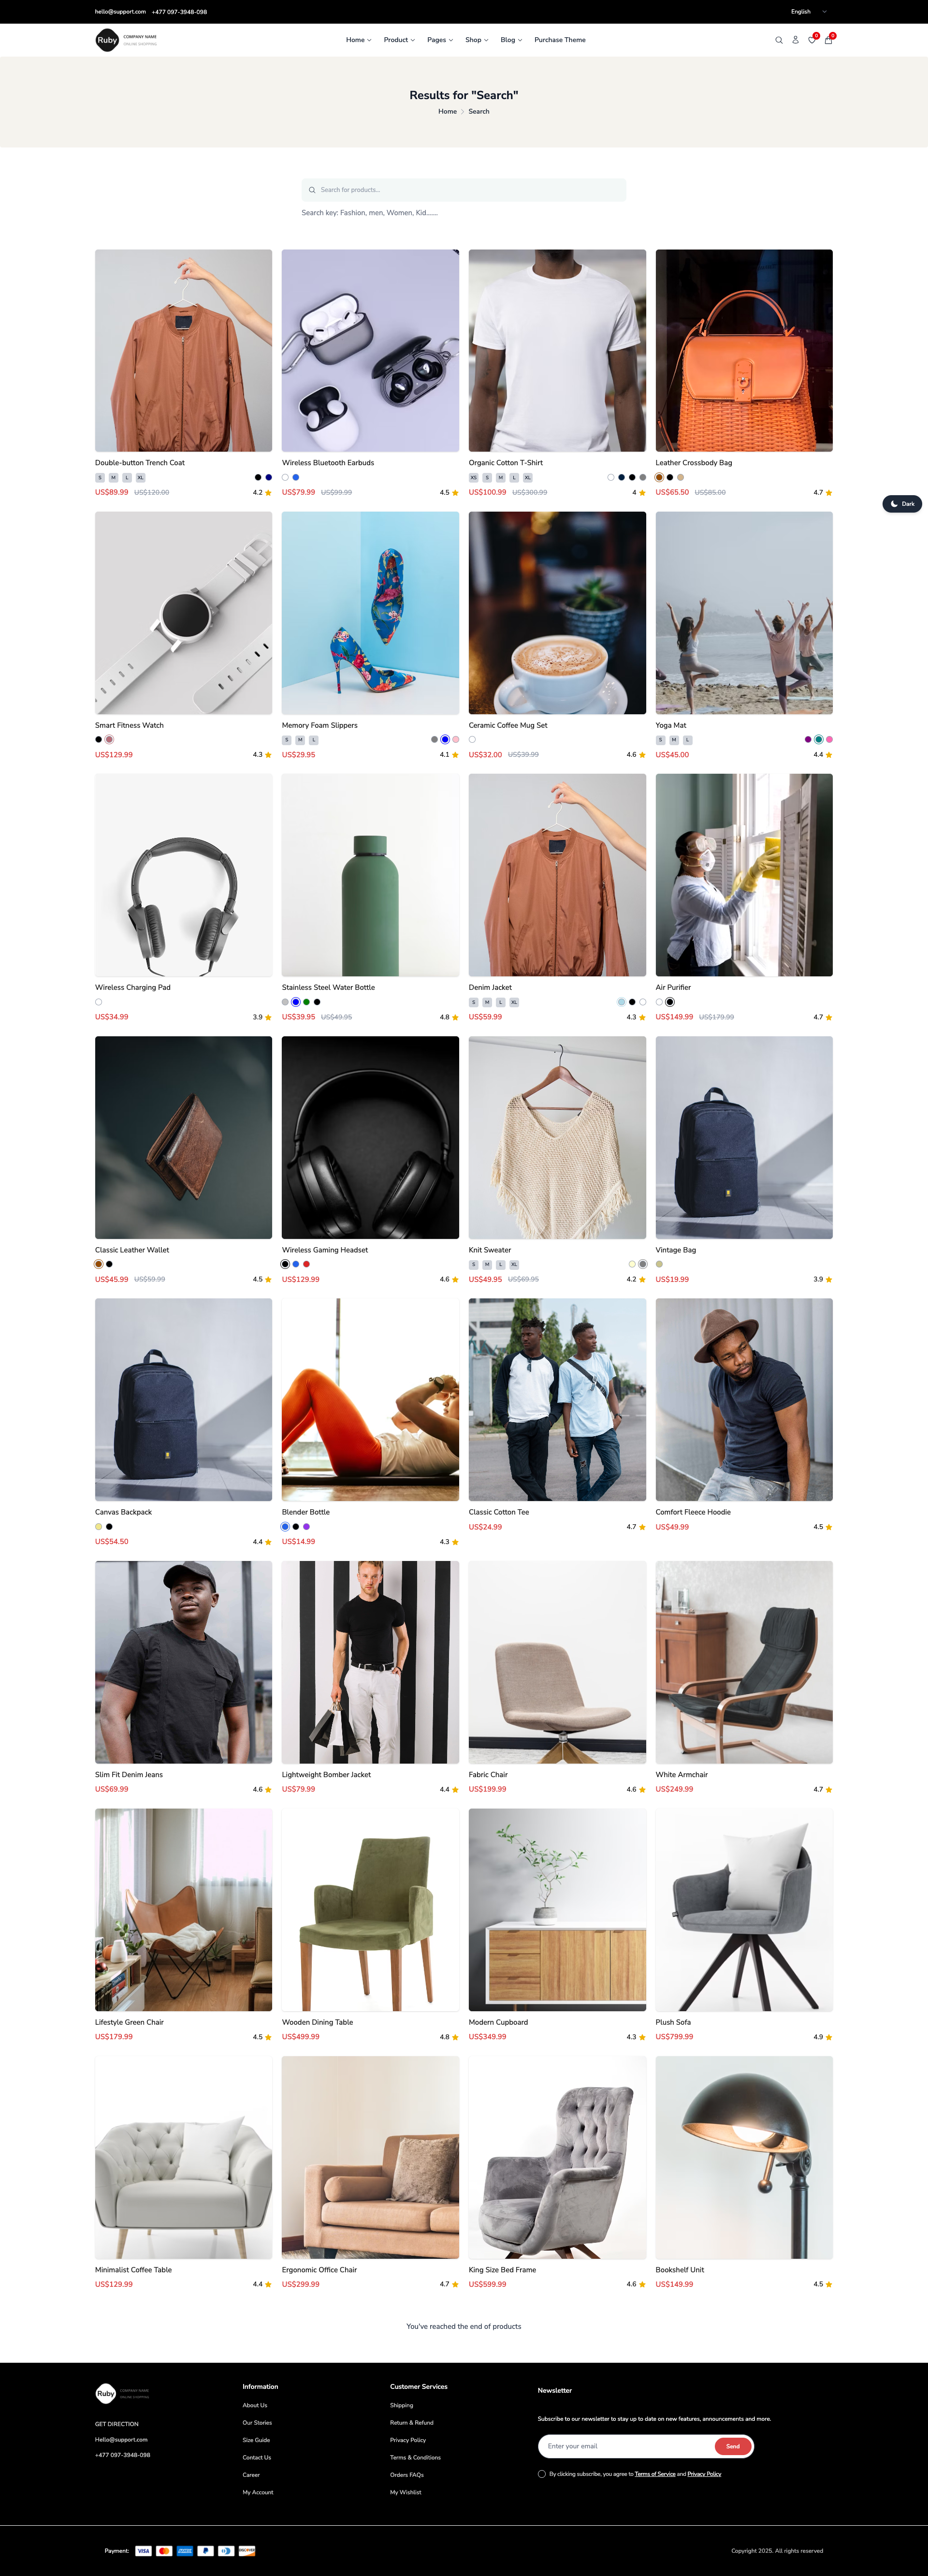Screen dimensions: 928x2576
Task: Toggle Dark mode switch
Action: (x=902, y=504)
